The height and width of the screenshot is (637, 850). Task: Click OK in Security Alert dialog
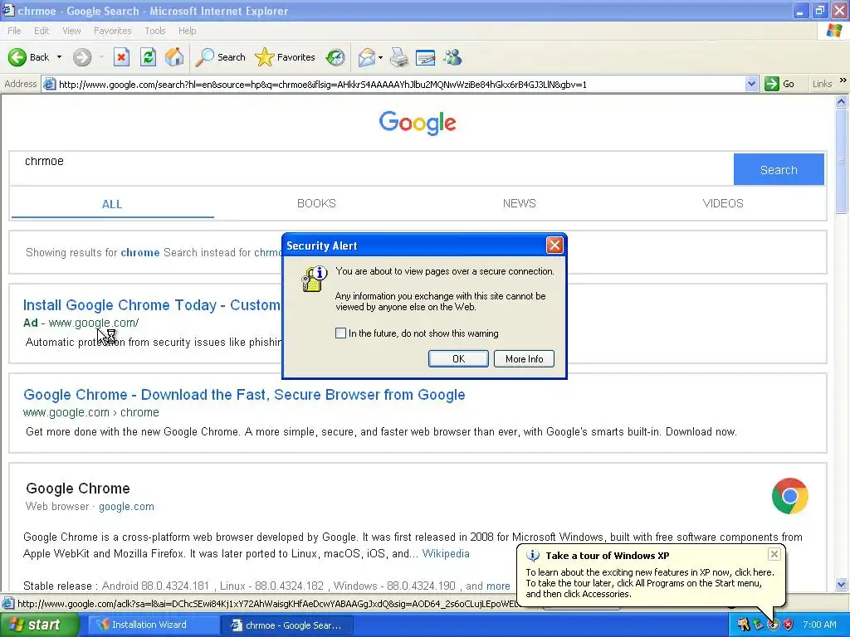coord(458,358)
